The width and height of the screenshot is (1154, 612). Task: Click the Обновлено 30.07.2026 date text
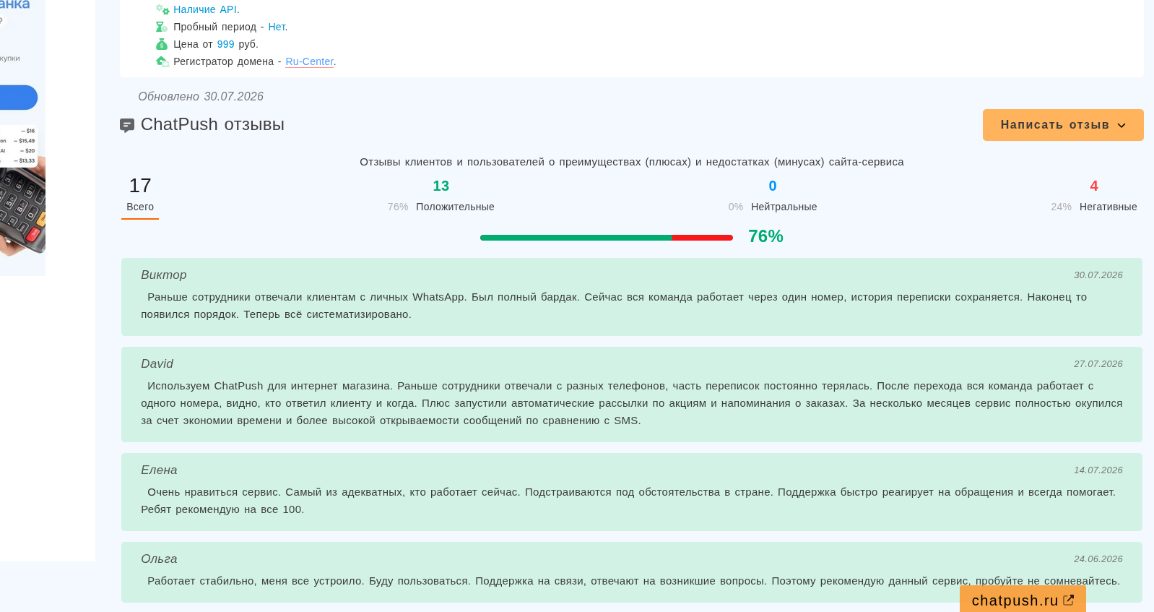coord(201,97)
